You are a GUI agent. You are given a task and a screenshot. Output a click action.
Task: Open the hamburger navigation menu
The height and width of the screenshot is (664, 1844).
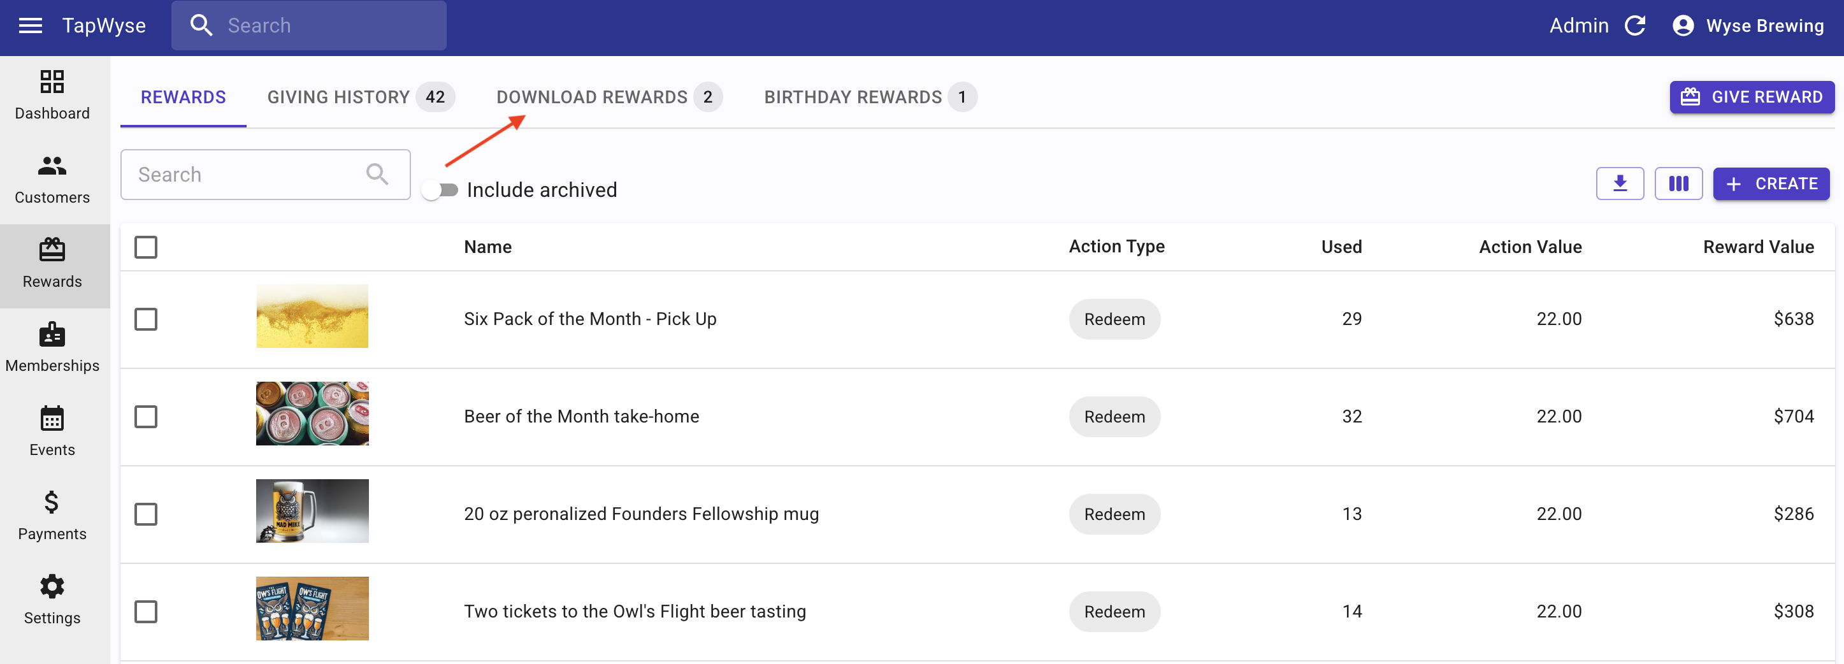coord(30,27)
